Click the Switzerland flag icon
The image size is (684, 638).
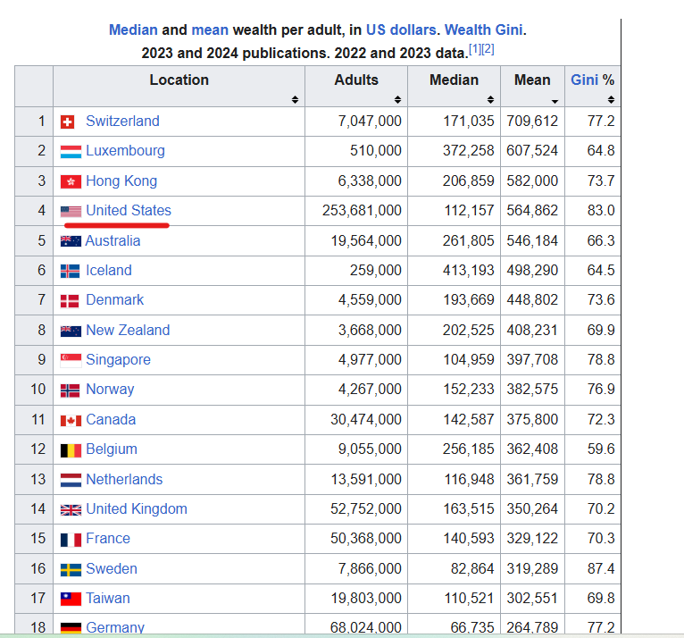[67, 122]
